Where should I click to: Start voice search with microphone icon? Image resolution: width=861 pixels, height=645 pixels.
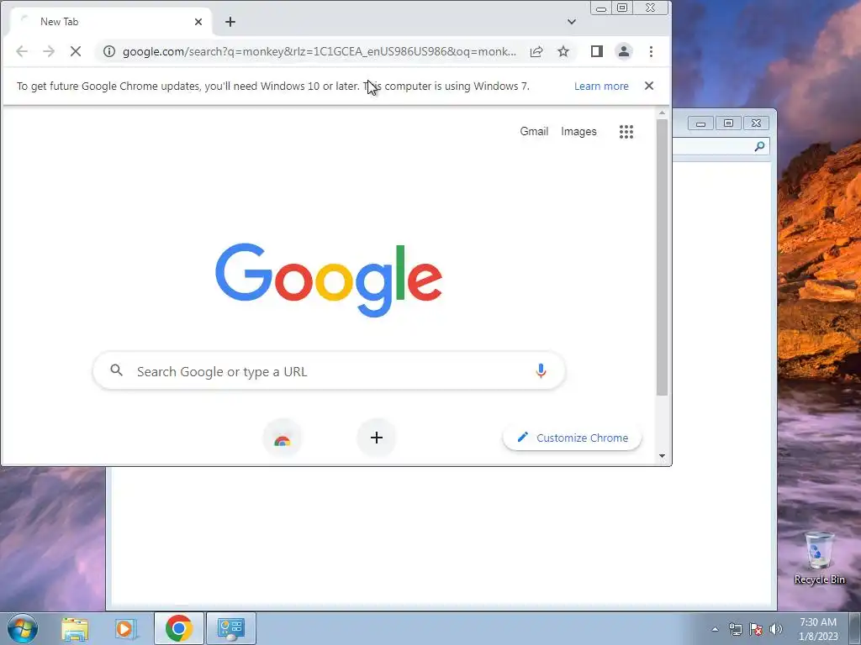541,370
